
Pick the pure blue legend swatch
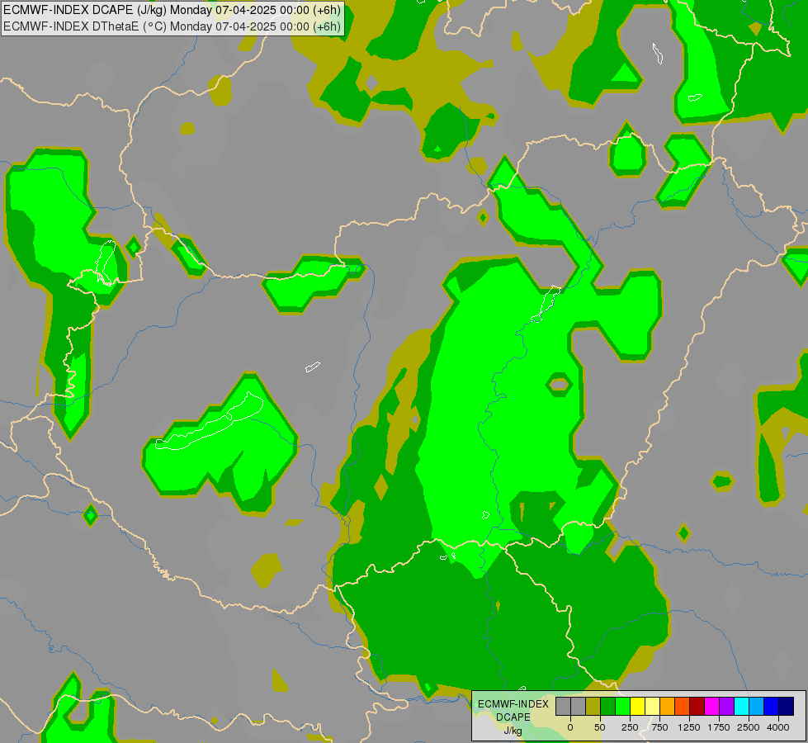tap(772, 706)
